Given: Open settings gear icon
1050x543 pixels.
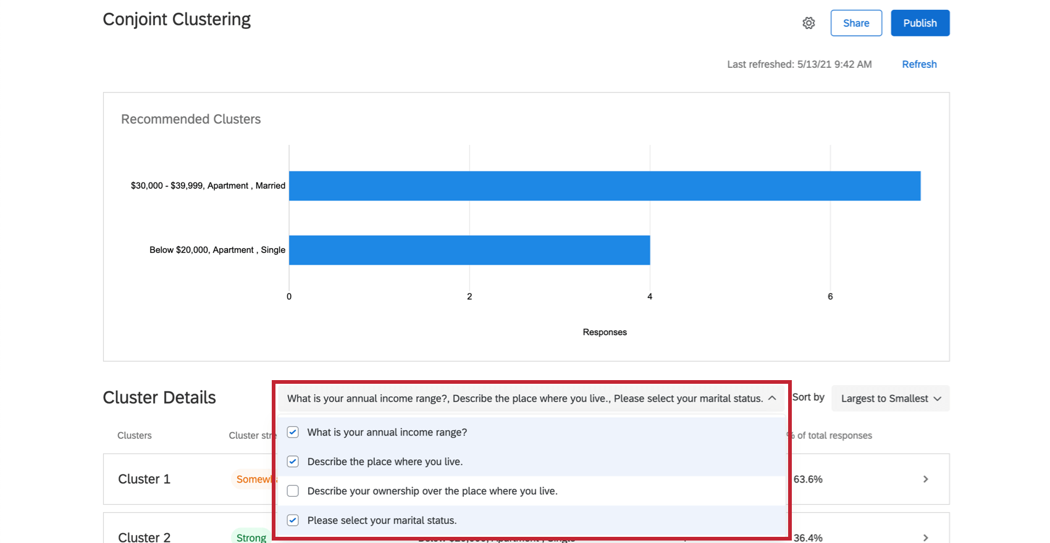Looking at the screenshot, I should (x=808, y=23).
